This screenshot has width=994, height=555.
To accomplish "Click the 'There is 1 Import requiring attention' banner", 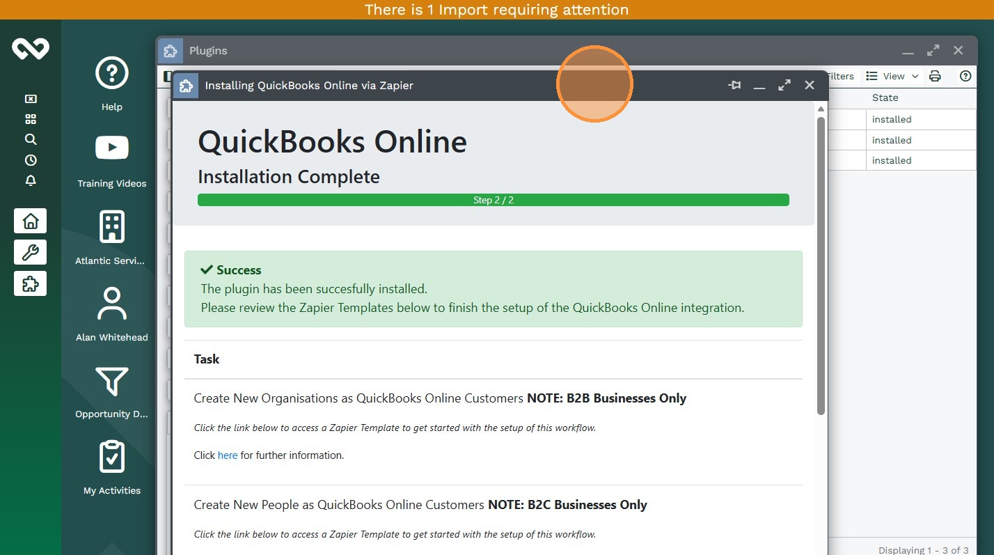I will click(x=497, y=10).
